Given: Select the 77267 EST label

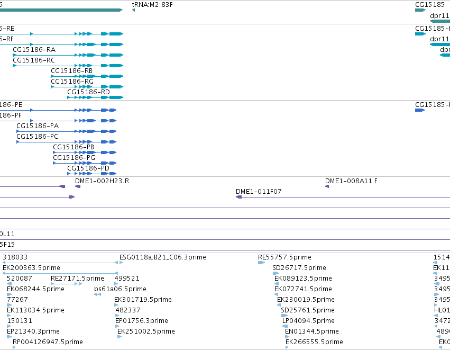Looking at the screenshot, I should [17, 300].
